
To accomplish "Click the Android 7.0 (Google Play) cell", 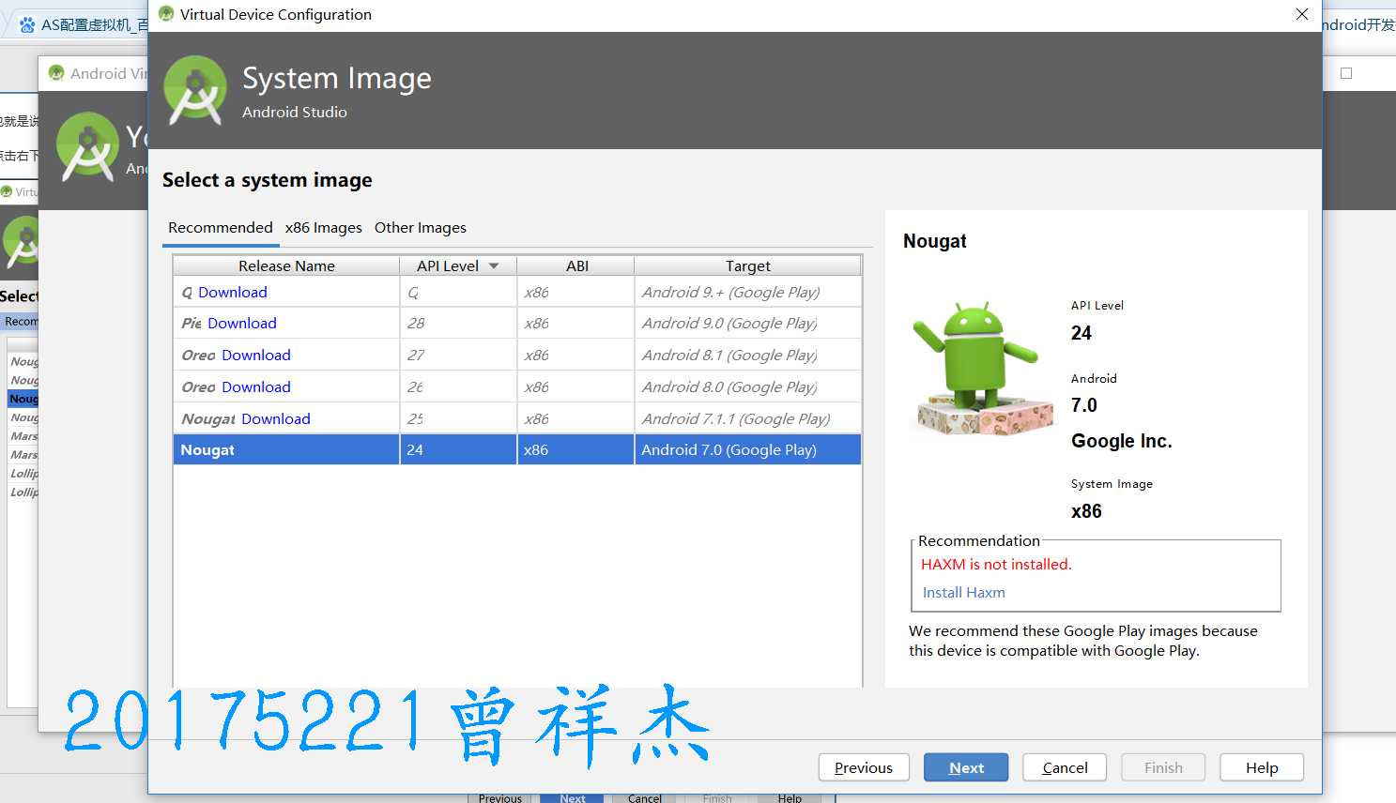I will coord(747,450).
